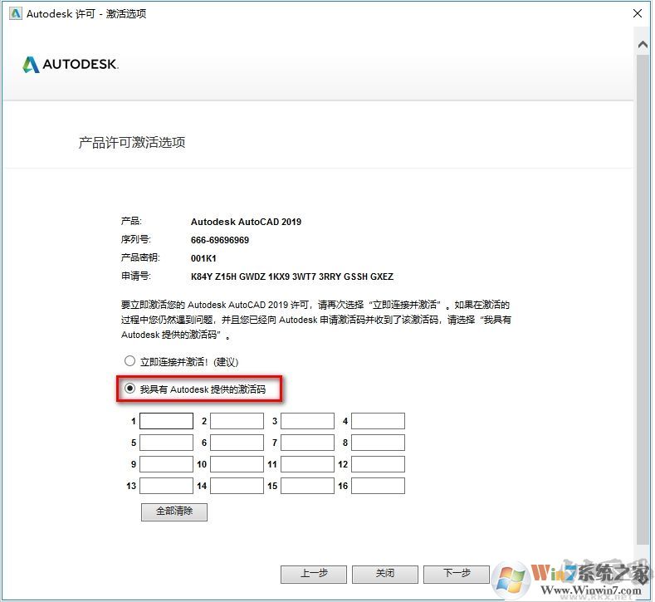Image resolution: width=655 pixels, height=602 pixels.
Task: Click activation code field 8
Action: pos(378,443)
